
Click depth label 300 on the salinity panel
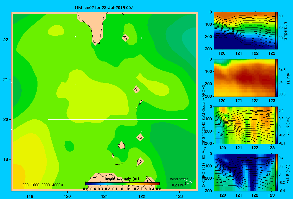209,96
